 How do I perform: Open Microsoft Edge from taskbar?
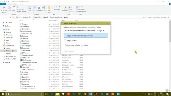click(x=52, y=94)
